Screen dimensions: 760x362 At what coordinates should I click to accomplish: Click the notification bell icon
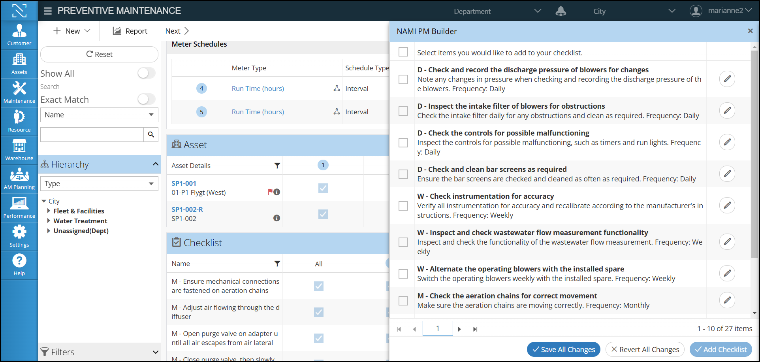tap(561, 11)
